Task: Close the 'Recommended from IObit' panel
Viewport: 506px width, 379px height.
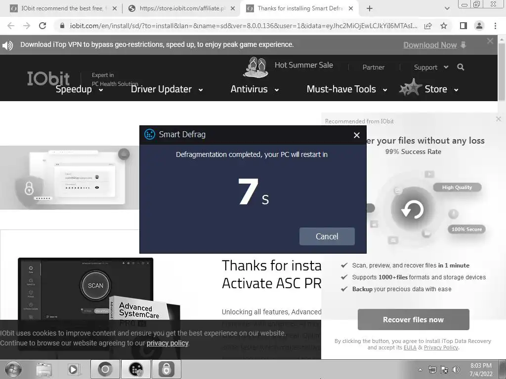Action: pos(499,119)
